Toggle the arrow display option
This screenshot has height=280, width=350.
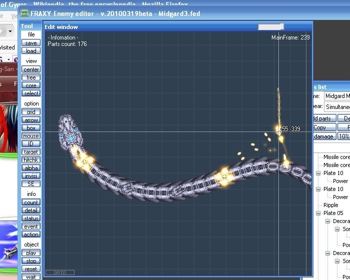tap(31, 120)
